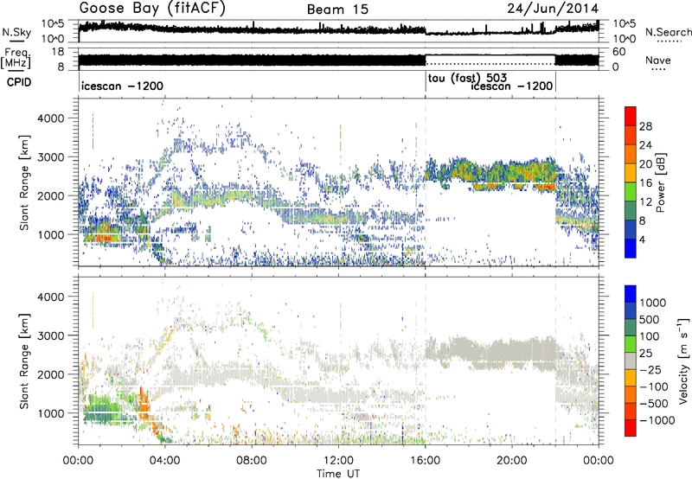Click the "3000" range tick in velocity panel
Screen dimensions: 692x479
[50, 335]
